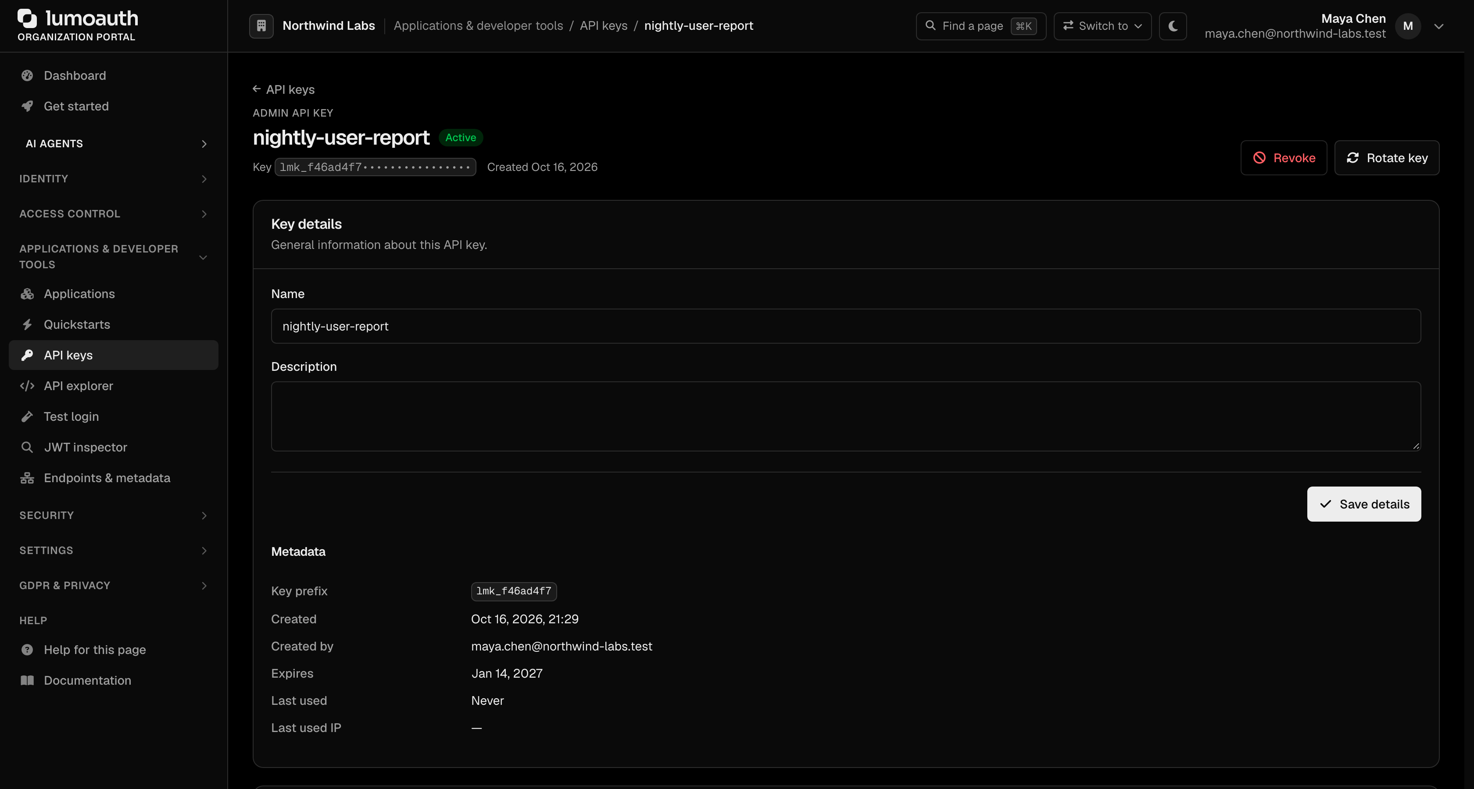
Task: Open the Switch to dropdown
Action: point(1102,26)
